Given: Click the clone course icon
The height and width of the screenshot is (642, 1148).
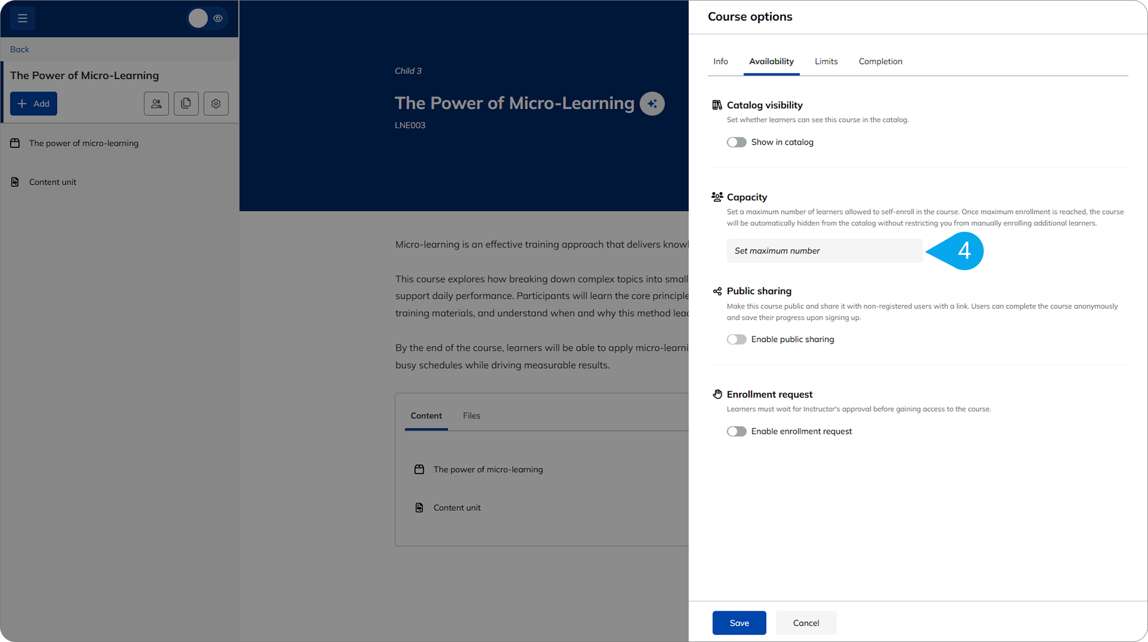Looking at the screenshot, I should pos(186,104).
